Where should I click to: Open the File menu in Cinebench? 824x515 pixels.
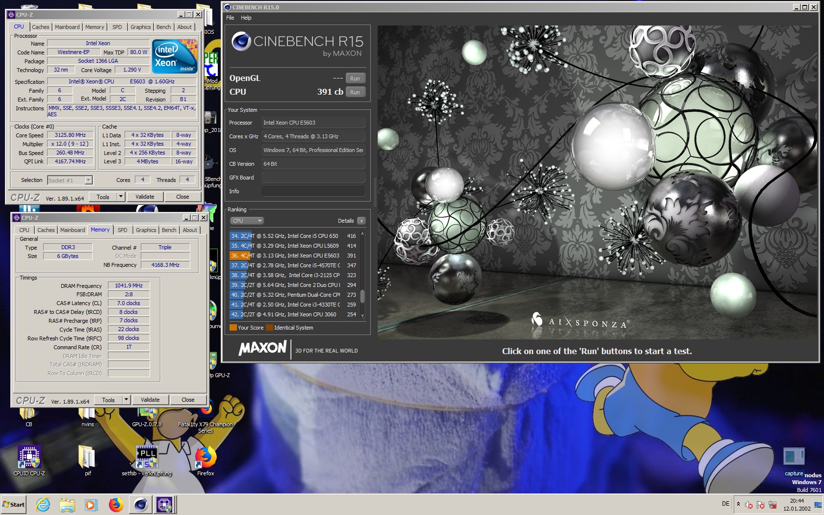[230, 18]
